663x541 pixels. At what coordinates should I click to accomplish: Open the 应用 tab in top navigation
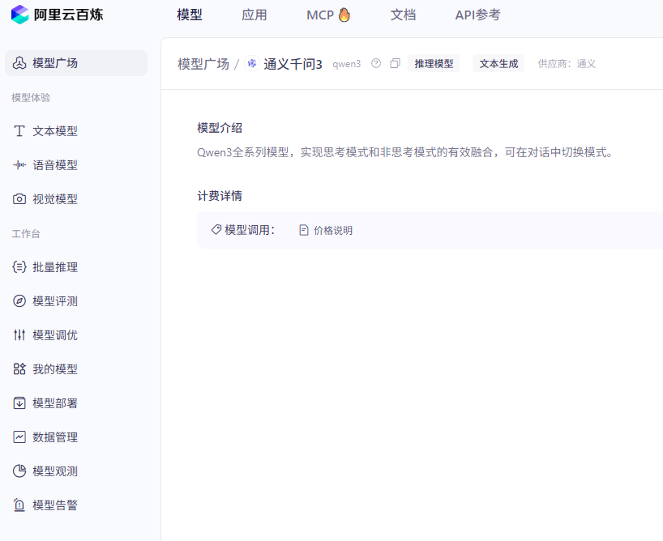[x=254, y=15]
